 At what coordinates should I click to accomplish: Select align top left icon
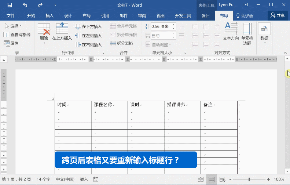click(x=195, y=26)
